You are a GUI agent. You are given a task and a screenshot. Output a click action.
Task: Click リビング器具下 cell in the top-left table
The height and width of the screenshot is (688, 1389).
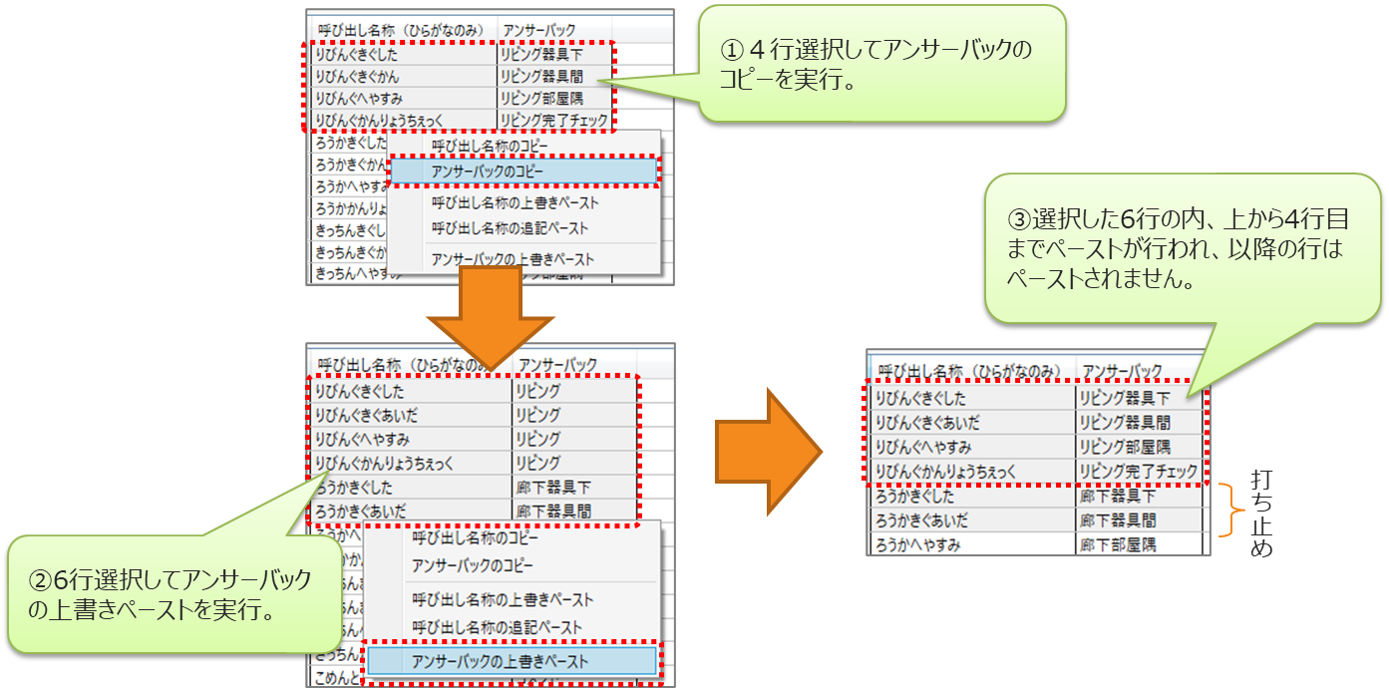pyautogui.click(x=553, y=54)
